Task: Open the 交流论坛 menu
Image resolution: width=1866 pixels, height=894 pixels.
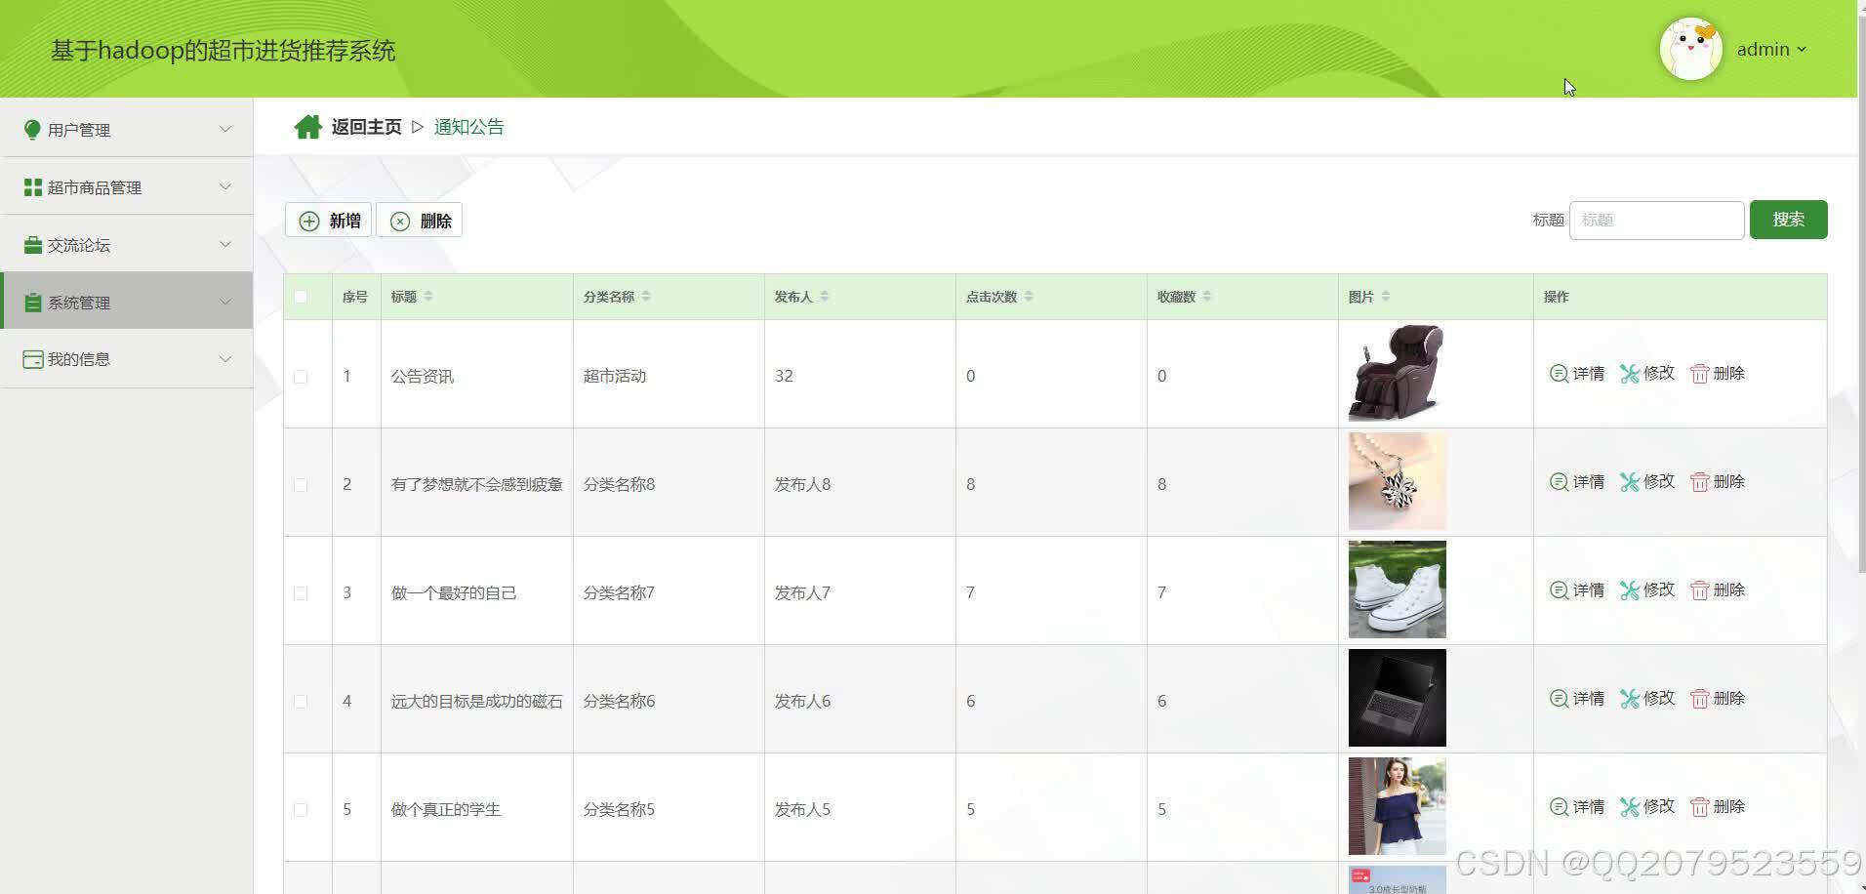Action: 127,244
